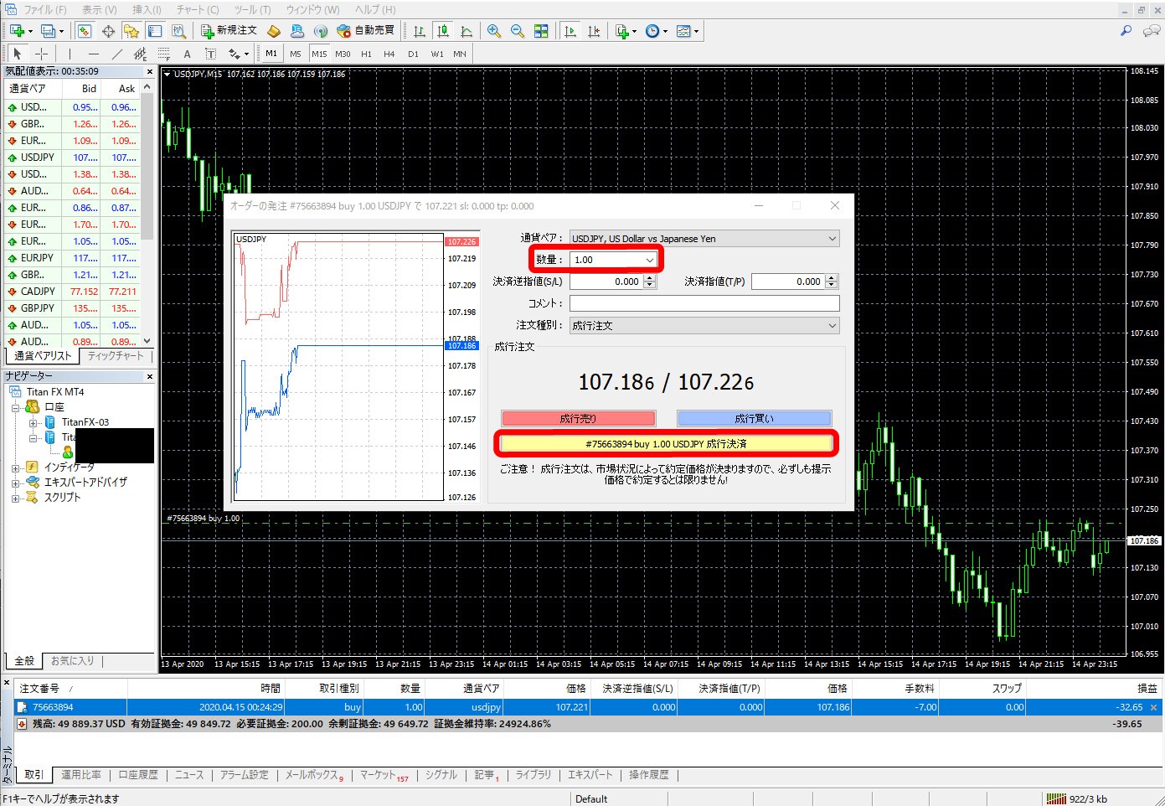This screenshot has height=806, width=1165.
Task: Select the D1 timeframe button
Action: (x=413, y=54)
